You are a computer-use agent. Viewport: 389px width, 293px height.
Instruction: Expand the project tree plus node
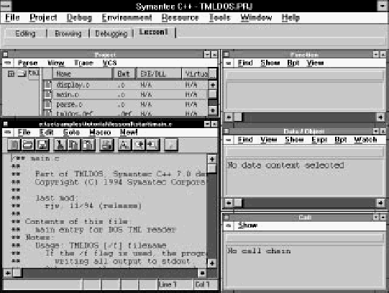pyautogui.click(x=11, y=73)
